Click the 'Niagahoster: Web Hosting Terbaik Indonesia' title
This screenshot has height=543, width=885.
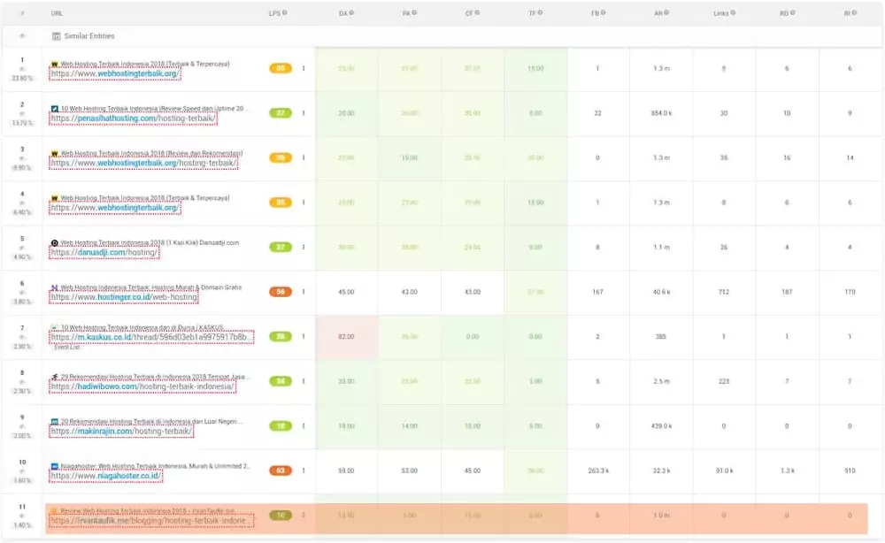click(x=155, y=466)
